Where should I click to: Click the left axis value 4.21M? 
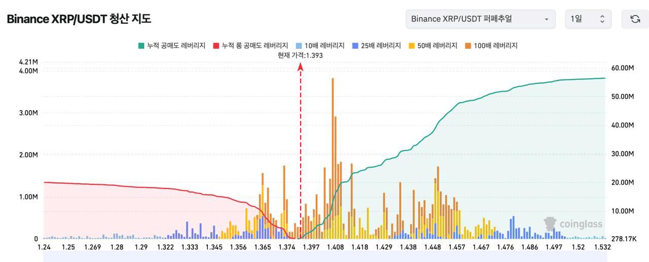pyautogui.click(x=28, y=62)
